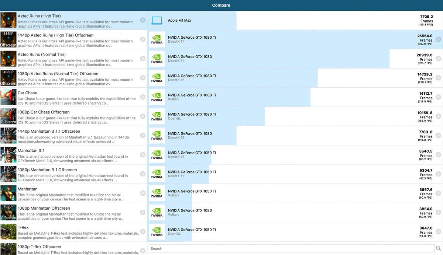
Task: Open arrow for 1080p Car Chase Offscreen
Action: (x=142, y=116)
